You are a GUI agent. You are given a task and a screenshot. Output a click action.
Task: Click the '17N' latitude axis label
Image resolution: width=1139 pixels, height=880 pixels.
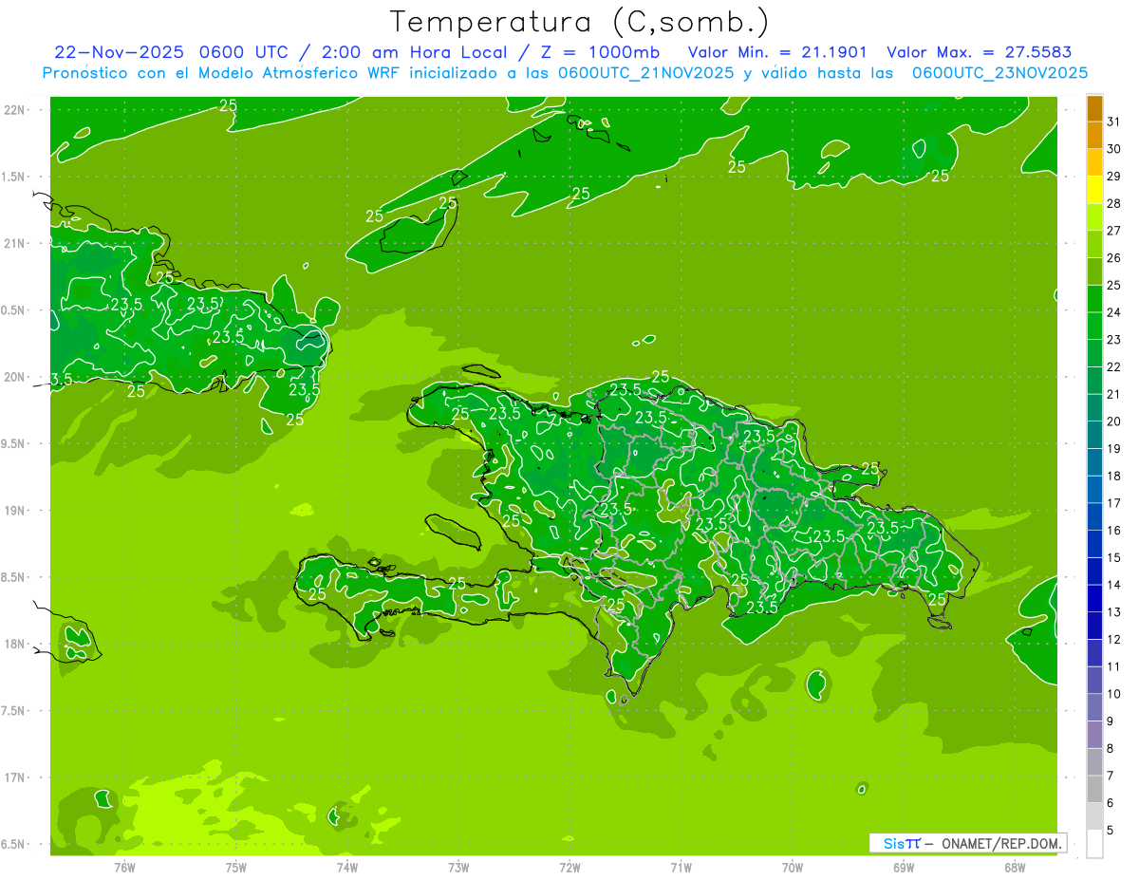tap(13, 777)
